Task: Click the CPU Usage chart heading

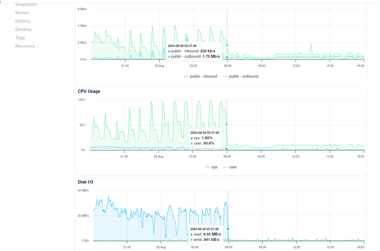Action: [89, 91]
